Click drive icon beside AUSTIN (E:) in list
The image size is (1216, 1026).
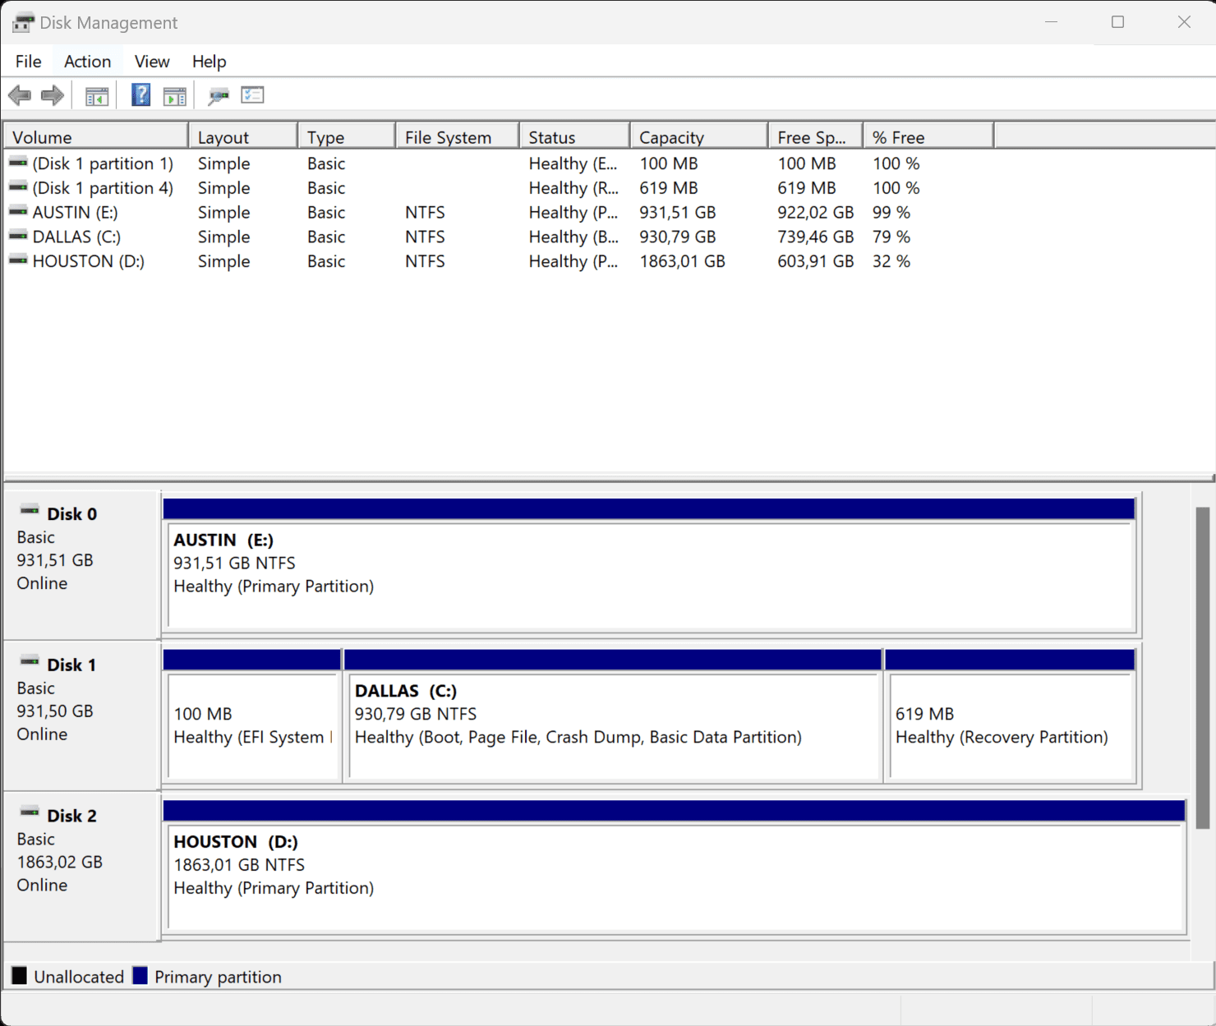coord(18,212)
